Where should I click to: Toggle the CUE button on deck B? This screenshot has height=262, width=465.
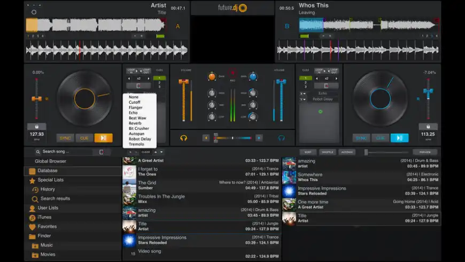point(381,138)
